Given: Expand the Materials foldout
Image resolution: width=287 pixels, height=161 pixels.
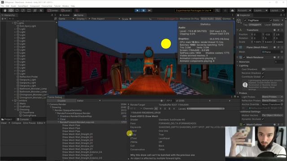Looking at the screenshot, I should coord(238,62).
